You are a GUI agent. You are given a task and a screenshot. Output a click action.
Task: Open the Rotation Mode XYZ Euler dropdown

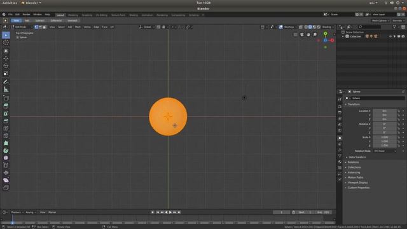tap(385, 151)
